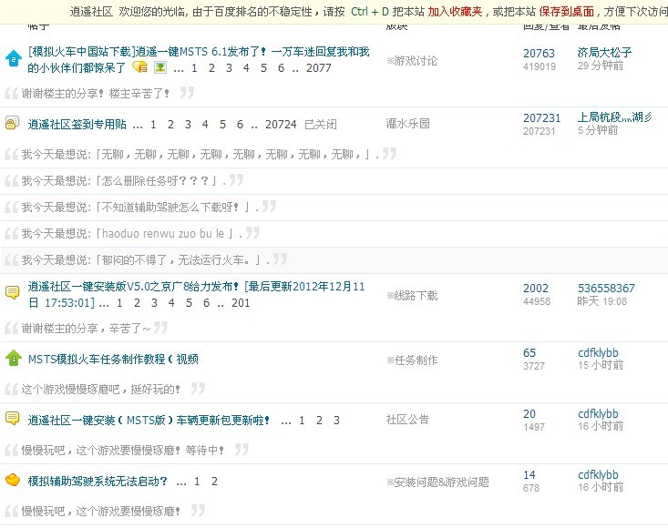The image size is (668, 528).
Task: Open thread 车辆更新包更新啦
Action: pos(149,421)
